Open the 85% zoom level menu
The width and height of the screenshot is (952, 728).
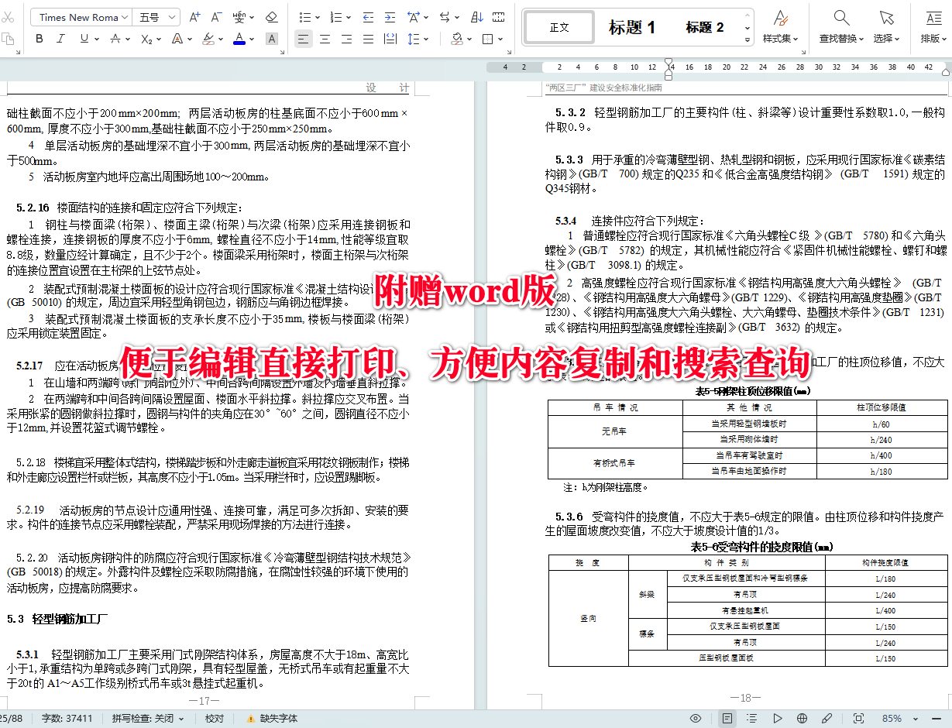tap(892, 719)
